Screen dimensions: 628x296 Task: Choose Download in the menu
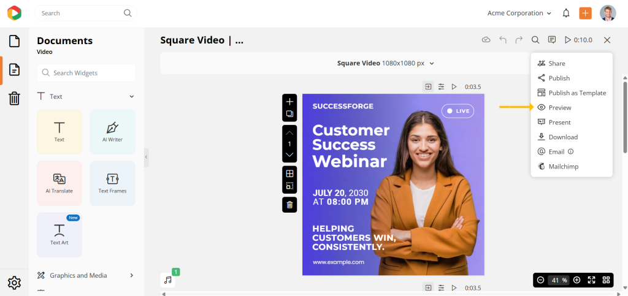click(562, 137)
